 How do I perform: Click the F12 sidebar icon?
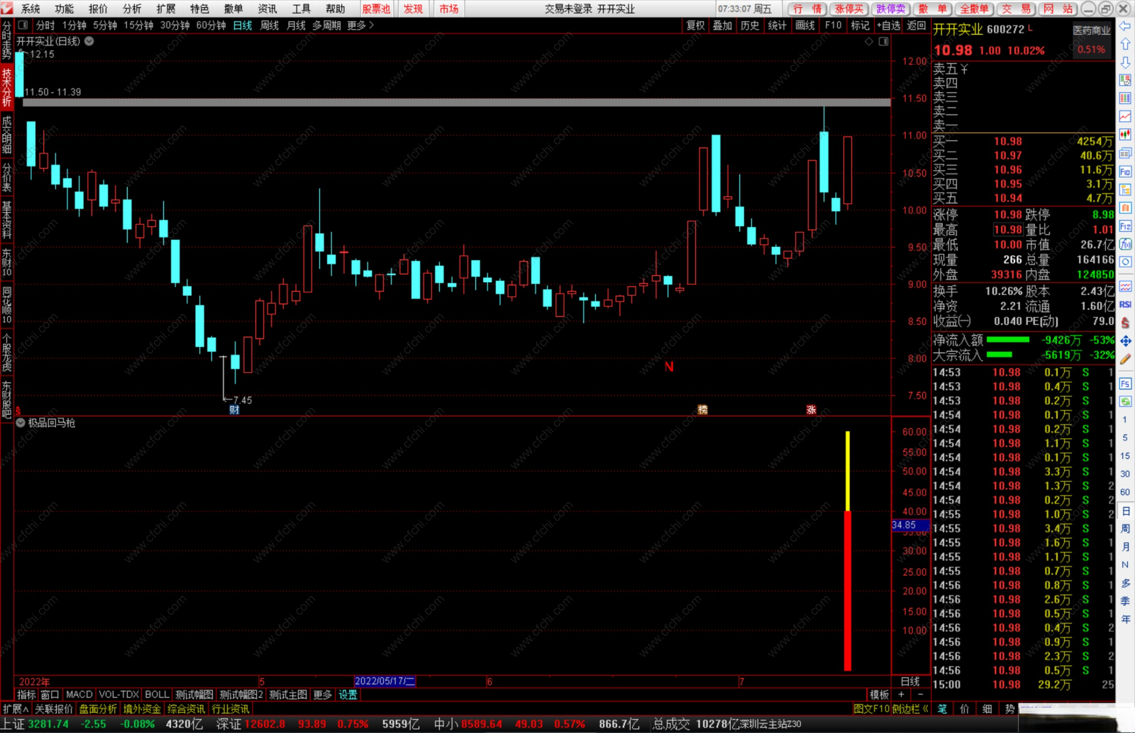pos(1125,226)
